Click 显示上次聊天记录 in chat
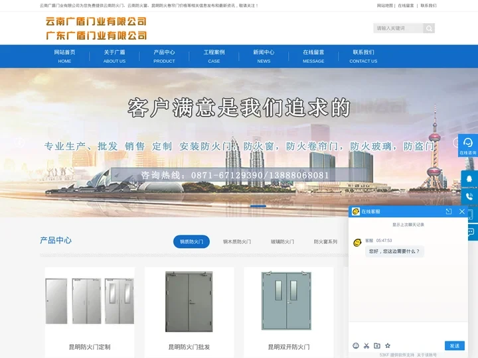This screenshot has height=358, width=478. click(408, 225)
